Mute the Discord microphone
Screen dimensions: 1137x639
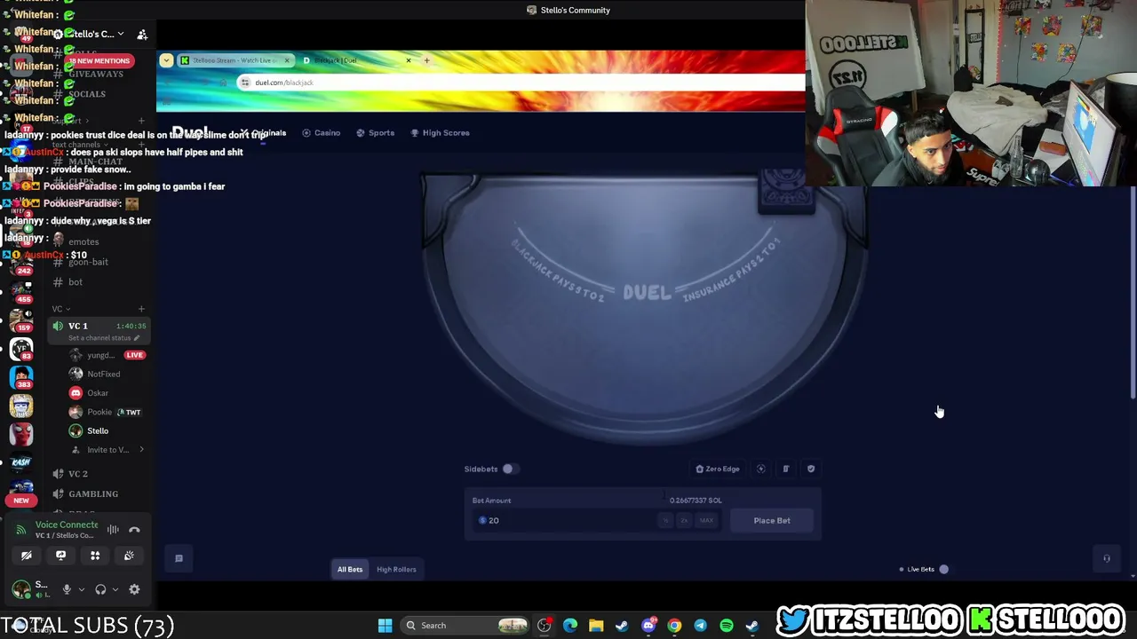[67, 589]
